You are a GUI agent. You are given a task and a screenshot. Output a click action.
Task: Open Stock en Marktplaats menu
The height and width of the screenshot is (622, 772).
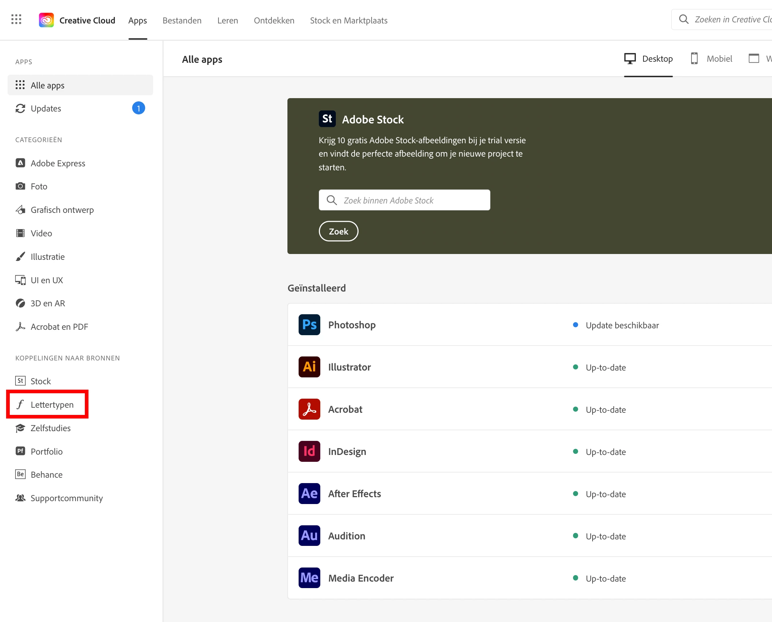pos(348,21)
